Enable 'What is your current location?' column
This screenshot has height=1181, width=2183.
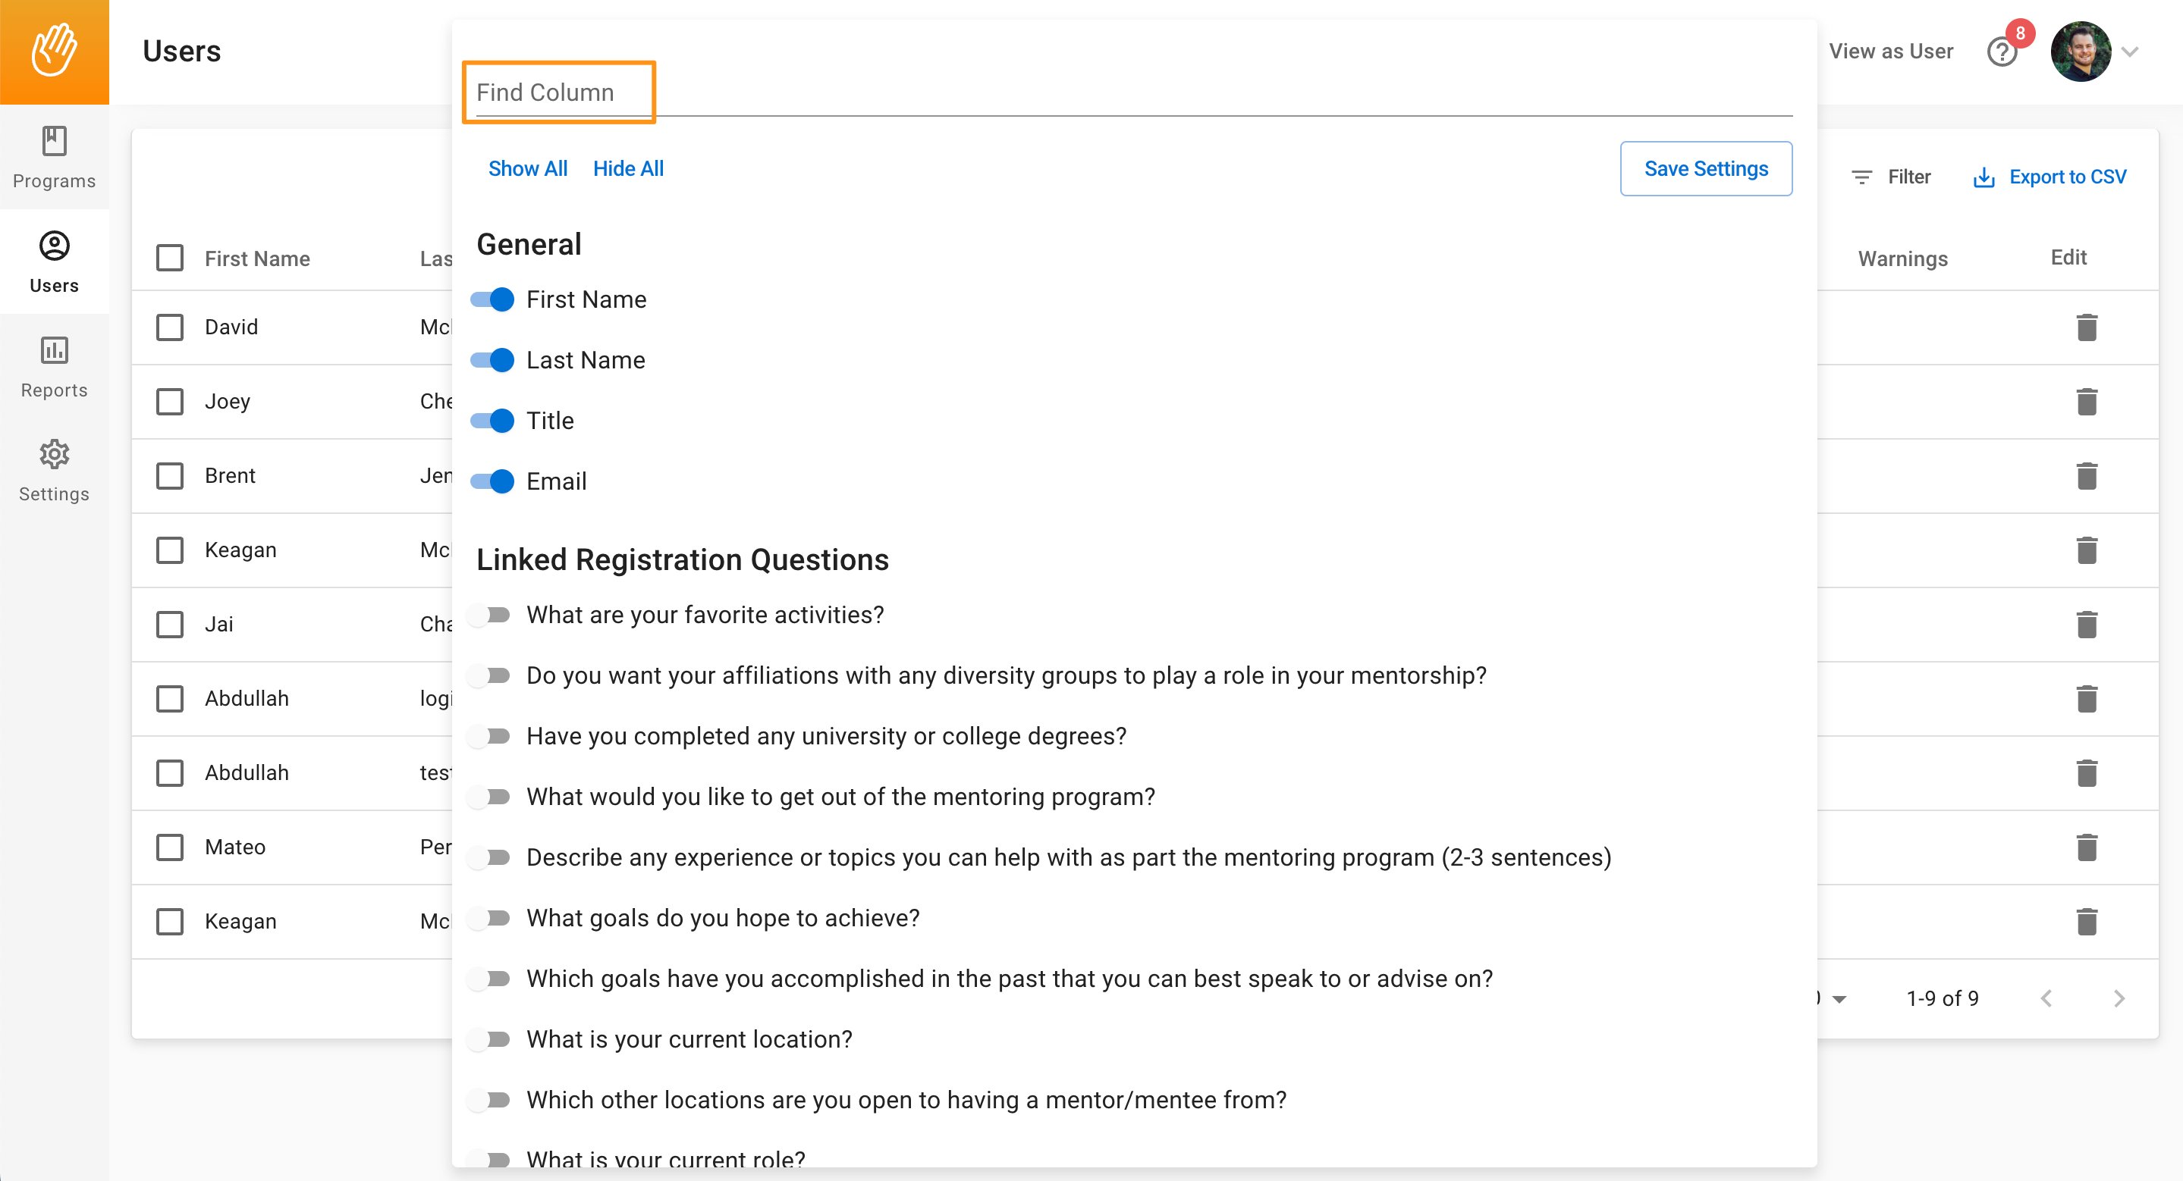point(491,1038)
